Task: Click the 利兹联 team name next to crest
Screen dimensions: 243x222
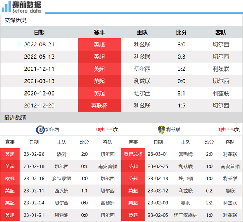Action: (x=173, y=129)
